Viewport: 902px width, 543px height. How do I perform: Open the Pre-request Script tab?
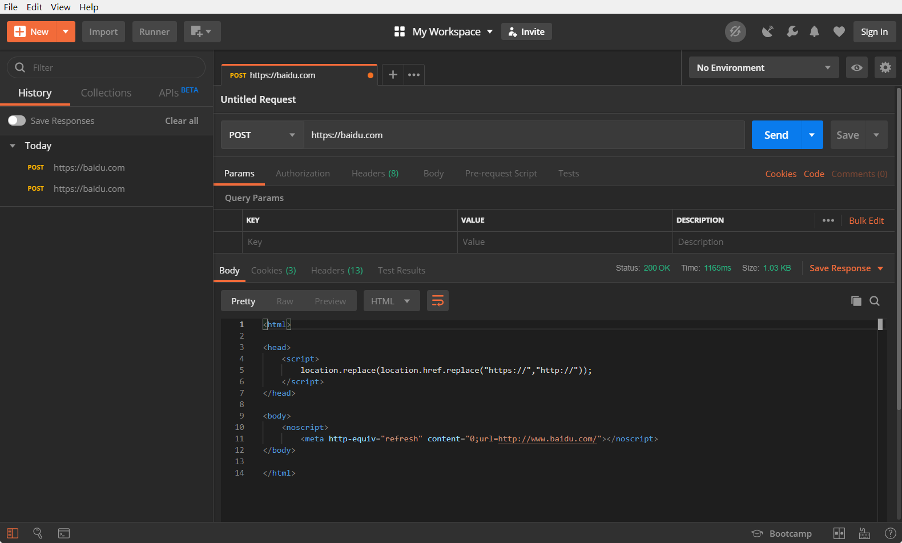(501, 174)
